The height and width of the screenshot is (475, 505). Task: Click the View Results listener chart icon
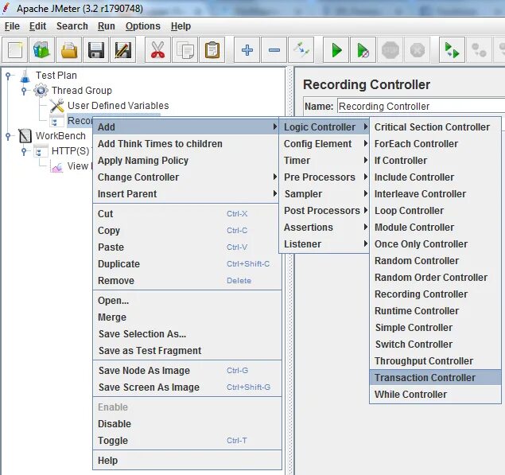tap(57, 166)
